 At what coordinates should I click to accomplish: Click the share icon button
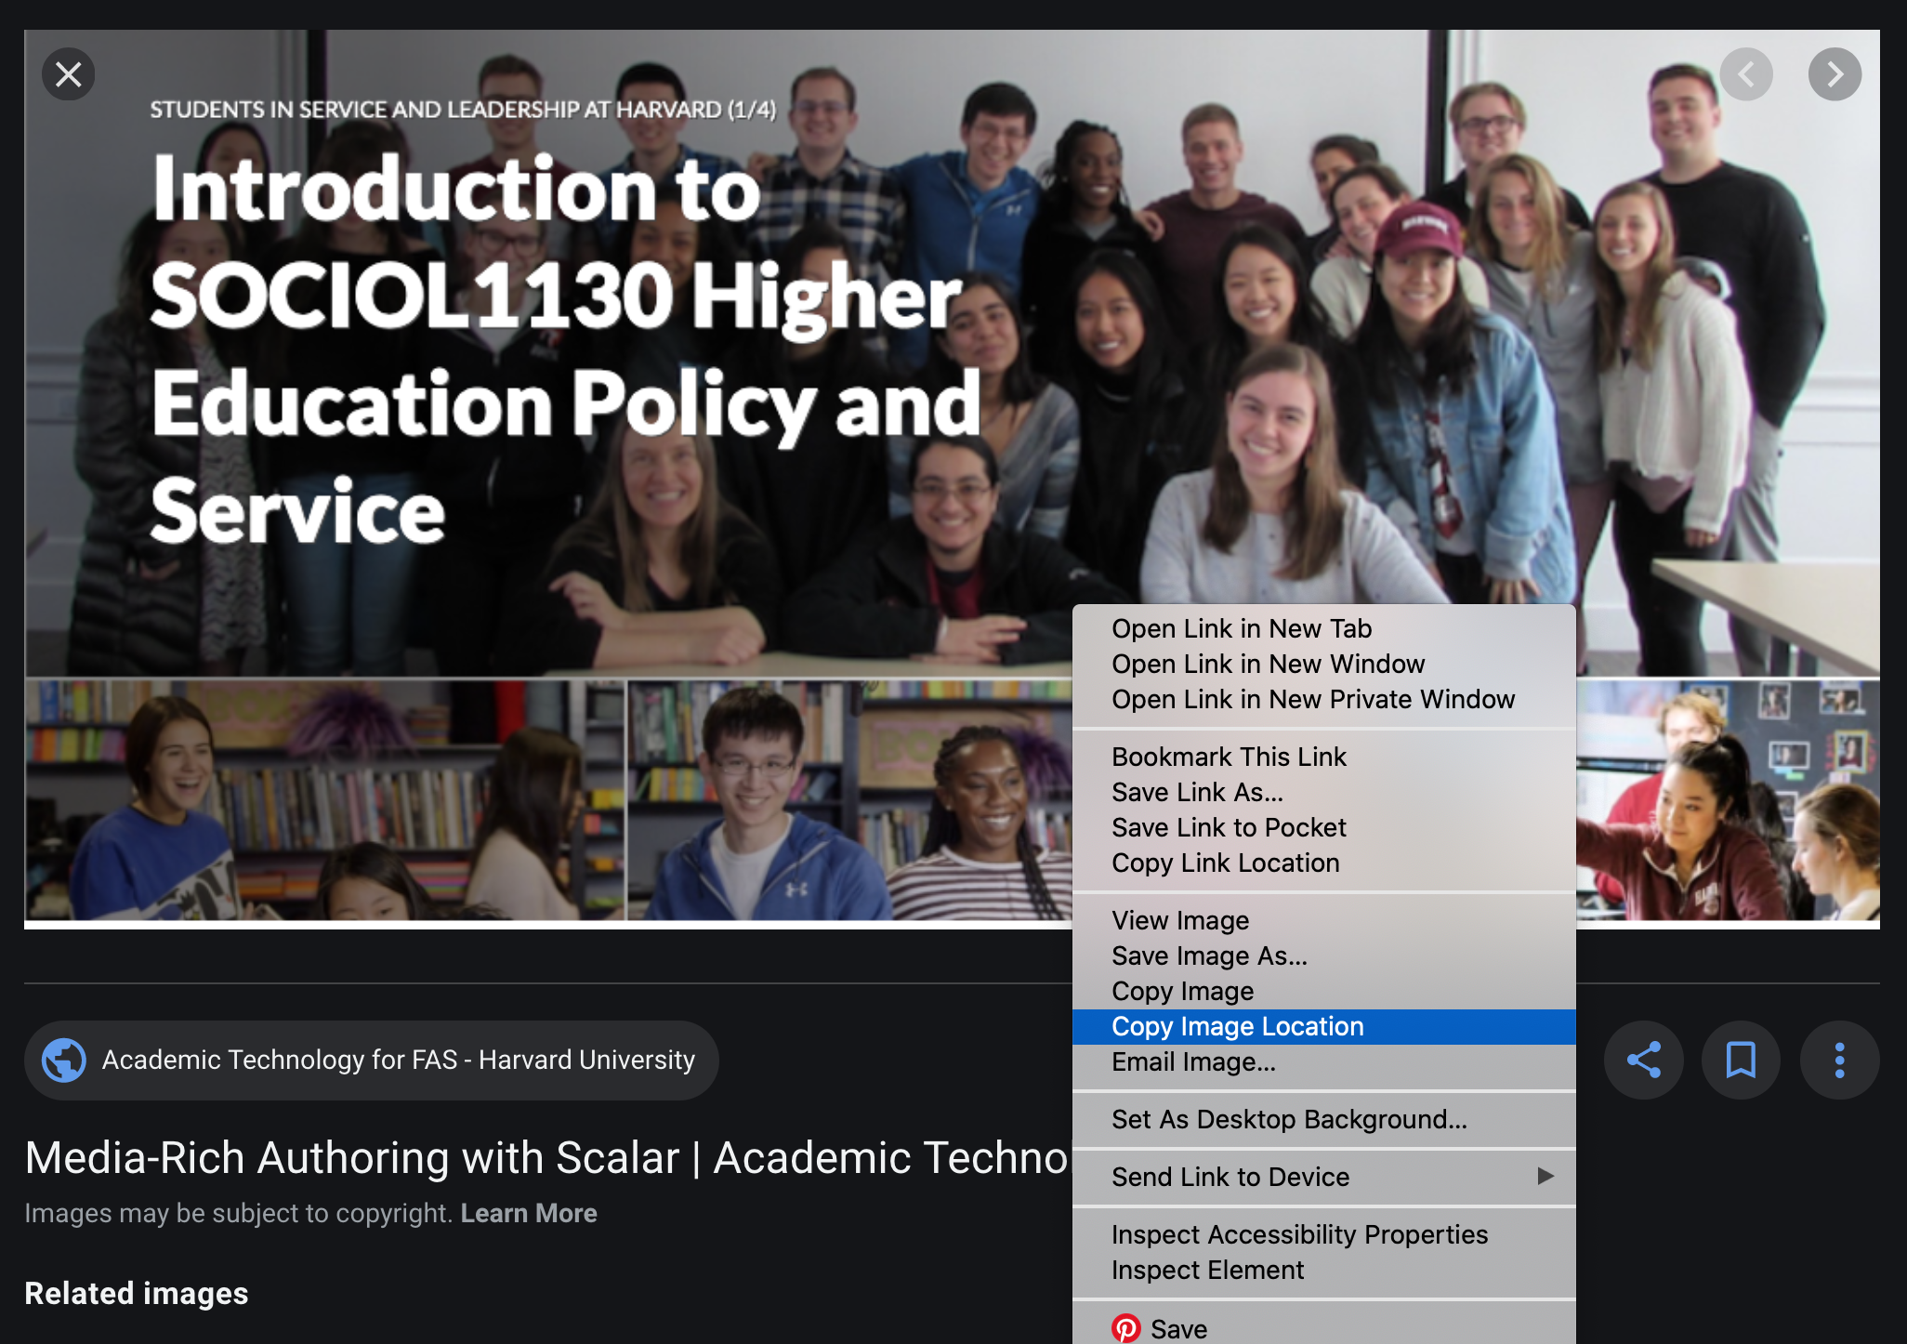pos(1643,1060)
